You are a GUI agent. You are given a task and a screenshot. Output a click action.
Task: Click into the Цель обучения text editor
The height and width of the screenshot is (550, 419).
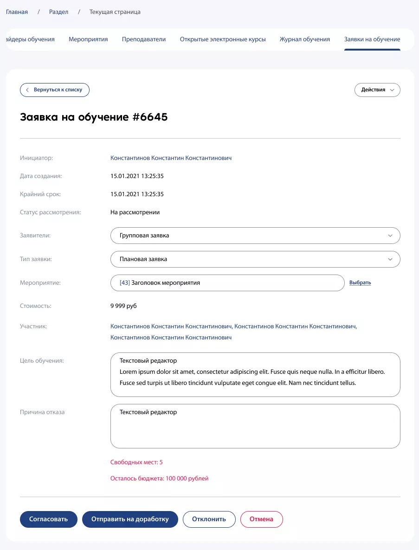point(255,375)
